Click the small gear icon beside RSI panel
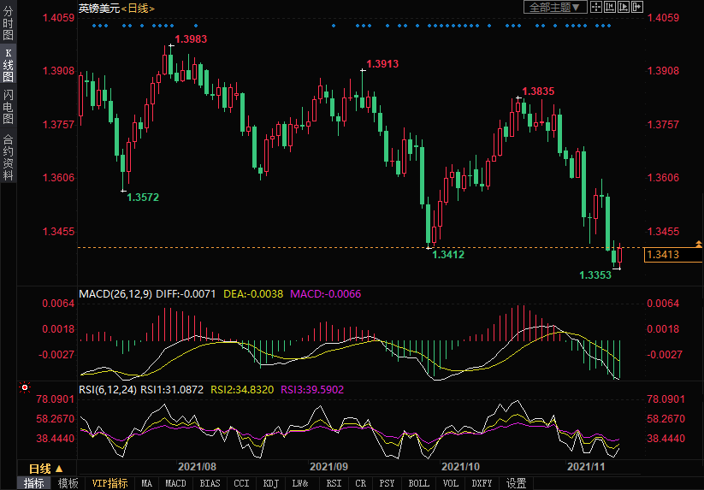This screenshot has width=704, height=490. 23,387
